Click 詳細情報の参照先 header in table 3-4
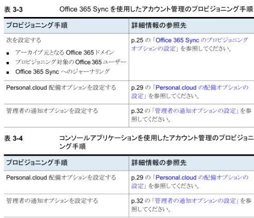The height and width of the screenshot is (218, 254). click(159, 163)
